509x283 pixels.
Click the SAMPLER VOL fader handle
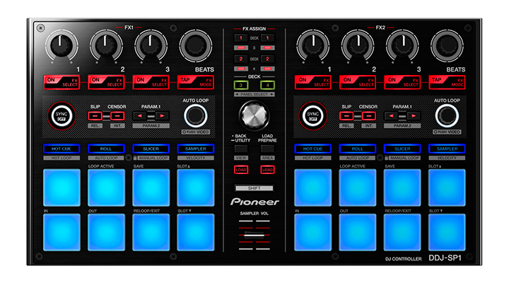pyautogui.click(x=255, y=235)
